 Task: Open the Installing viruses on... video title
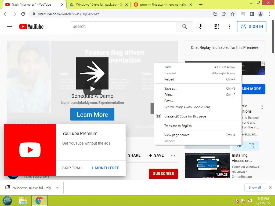[242, 158]
